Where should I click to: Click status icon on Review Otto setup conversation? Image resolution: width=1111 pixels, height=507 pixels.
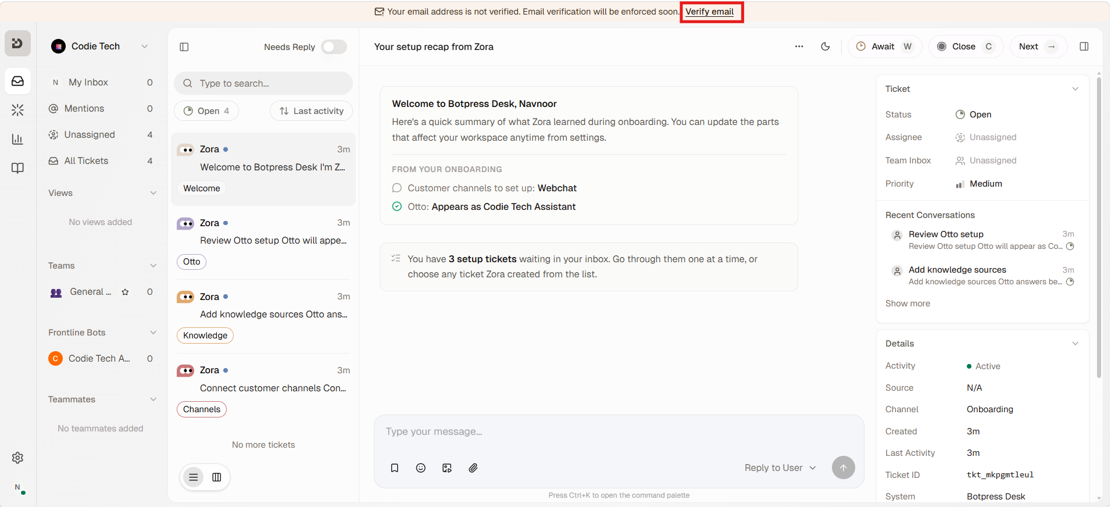coord(1070,247)
